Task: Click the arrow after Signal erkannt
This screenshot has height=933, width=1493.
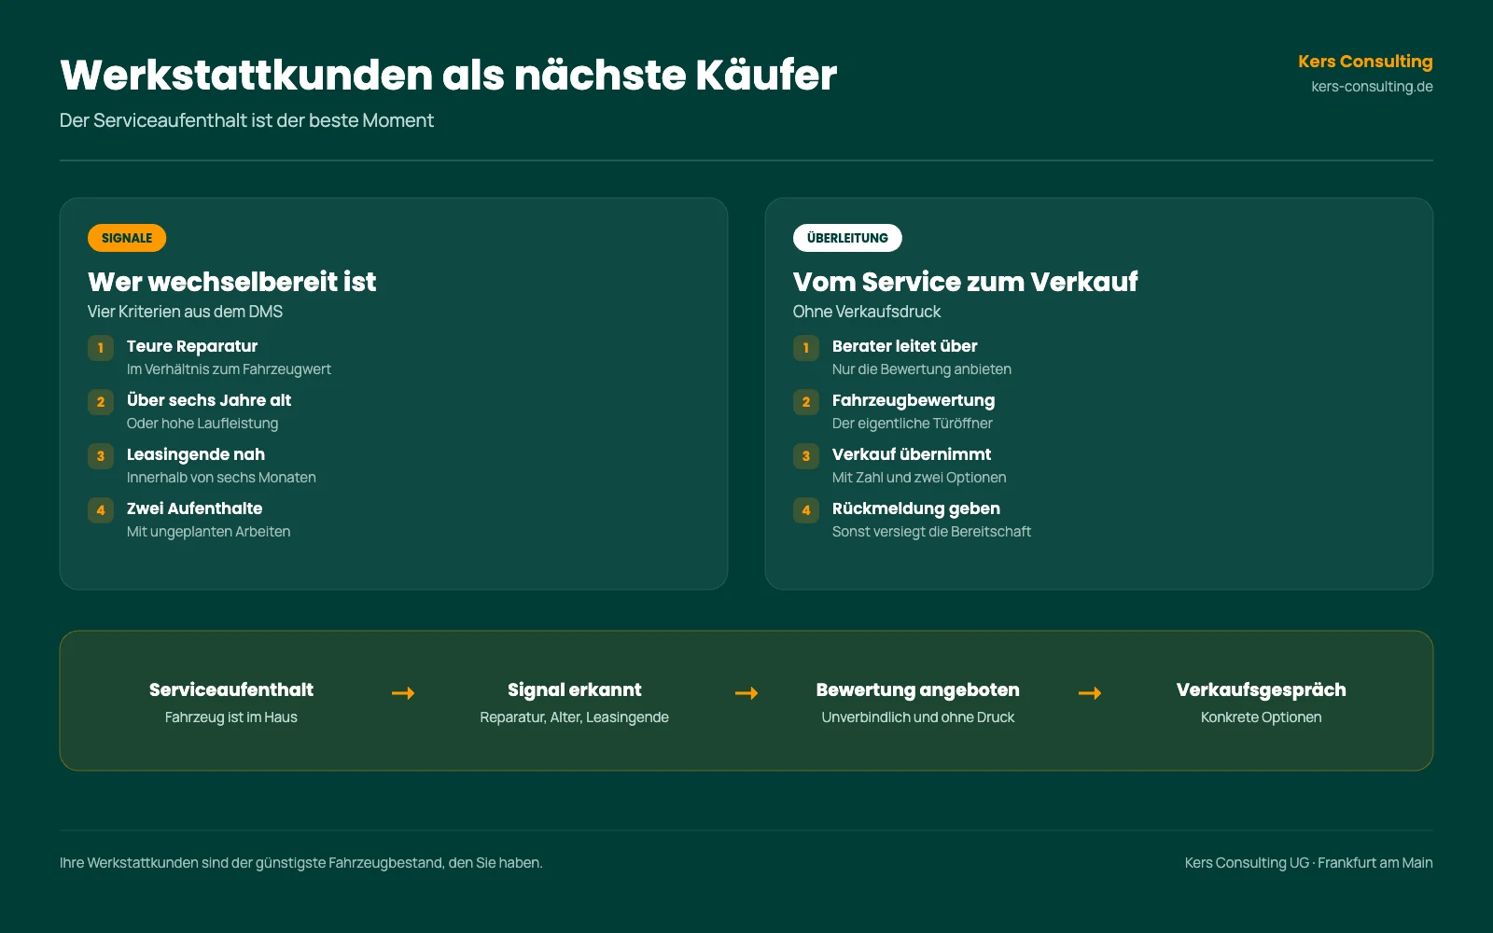Action: pos(746,693)
